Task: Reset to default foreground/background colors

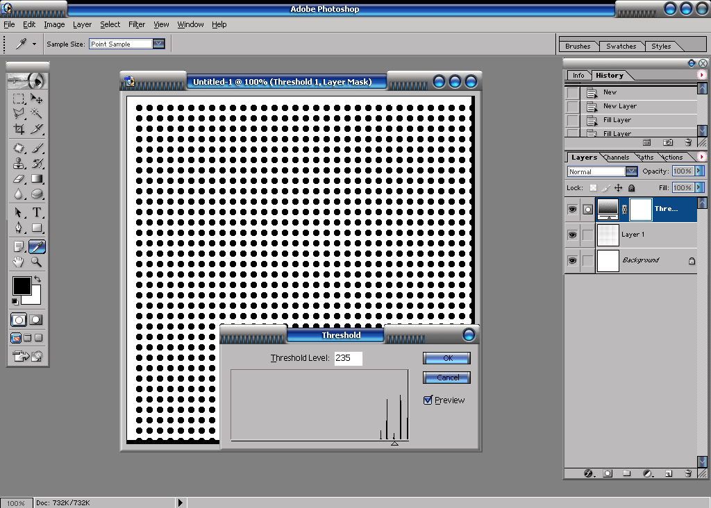Action: 15,301
